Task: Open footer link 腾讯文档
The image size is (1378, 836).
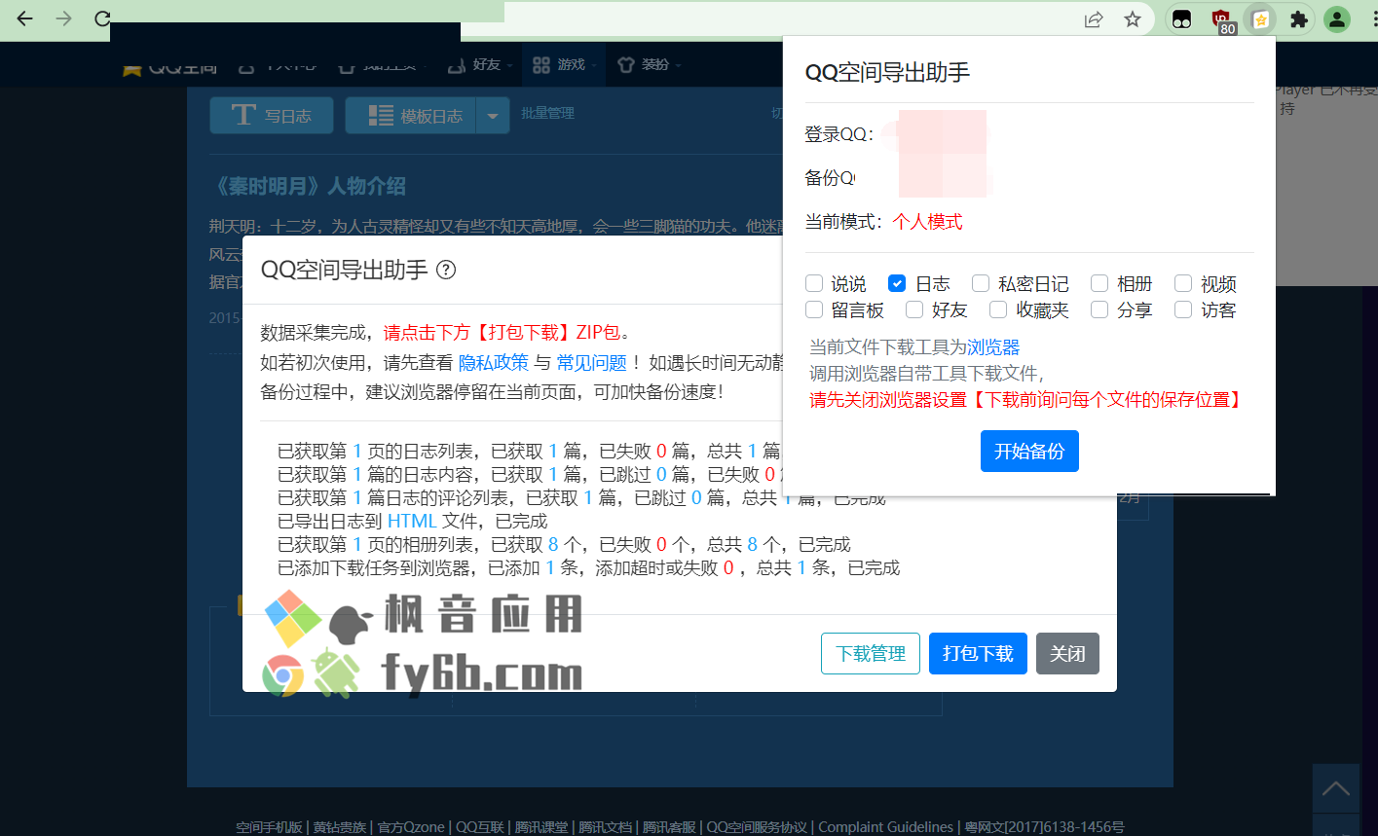Action: coord(606,827)
